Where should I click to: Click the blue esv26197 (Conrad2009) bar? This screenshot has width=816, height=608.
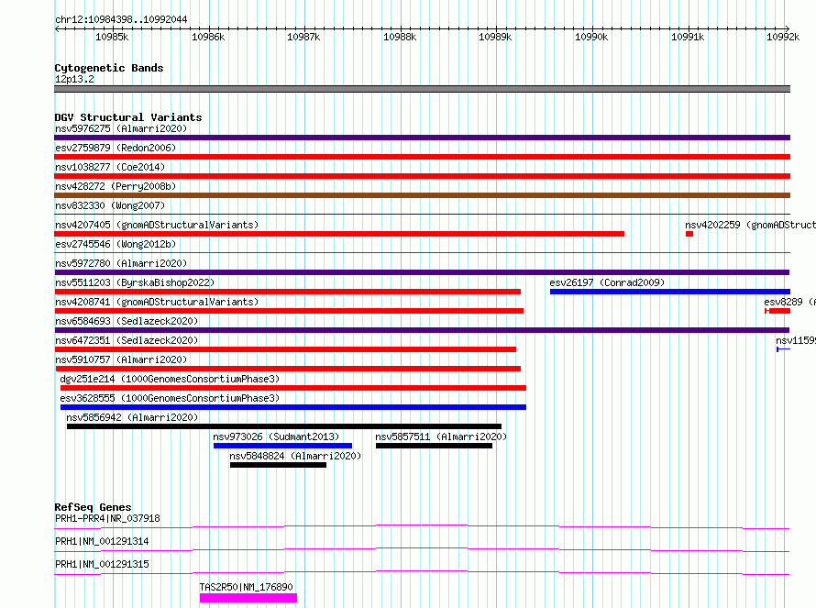click(670, 292)
